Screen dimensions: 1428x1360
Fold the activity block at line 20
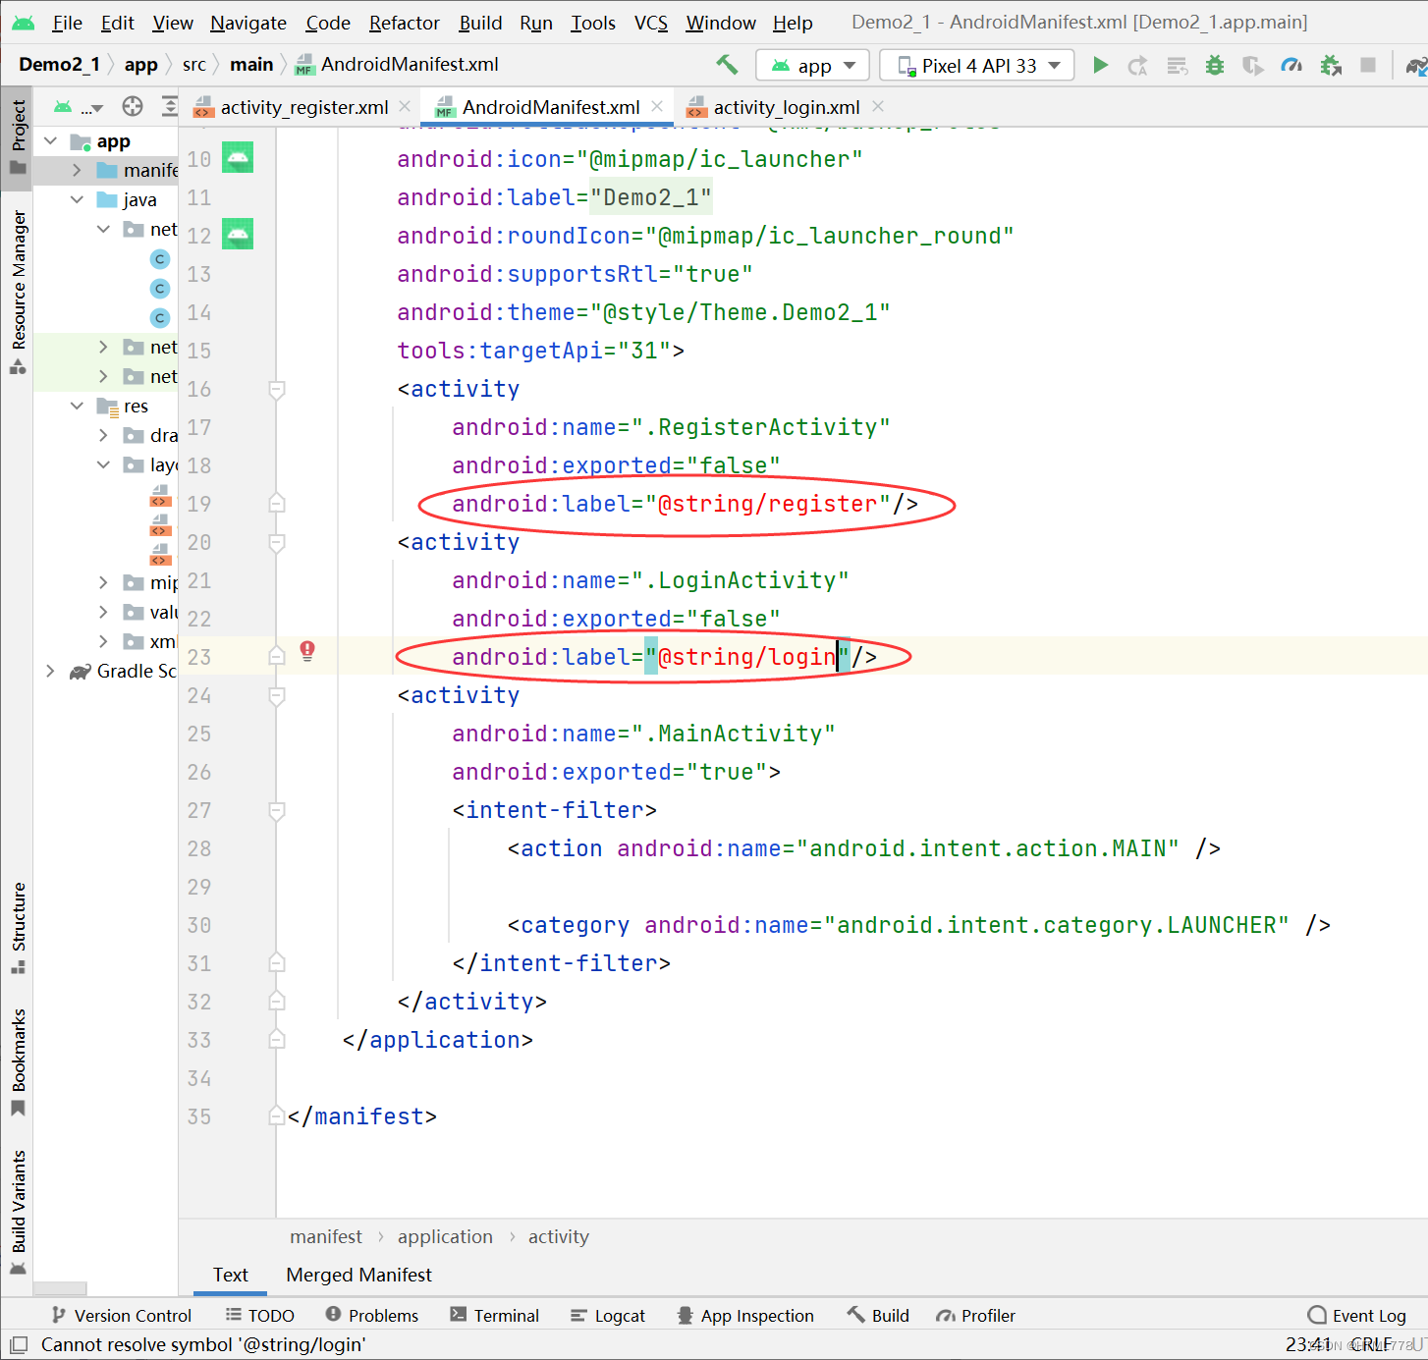tap(277, 543)
